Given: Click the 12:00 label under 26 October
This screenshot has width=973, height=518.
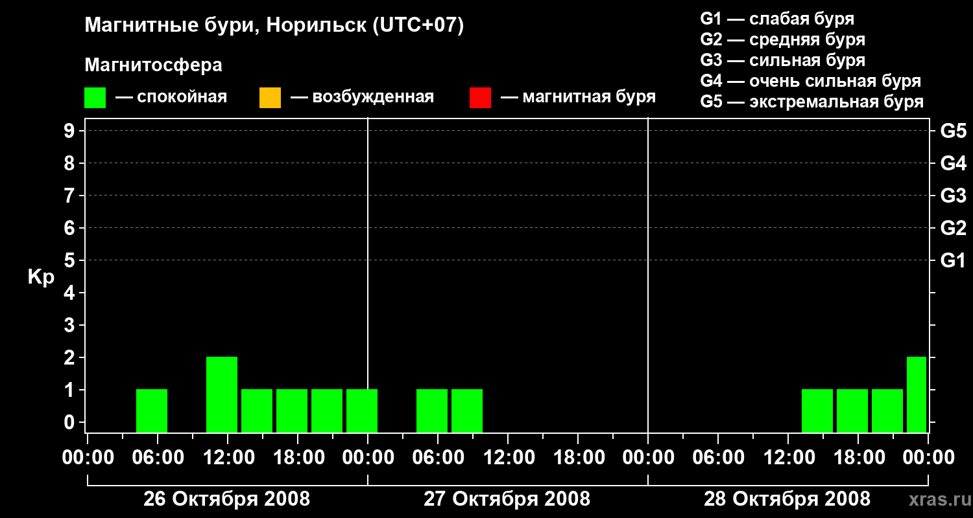Looking at the screenshot, I should tap(228, 457).
